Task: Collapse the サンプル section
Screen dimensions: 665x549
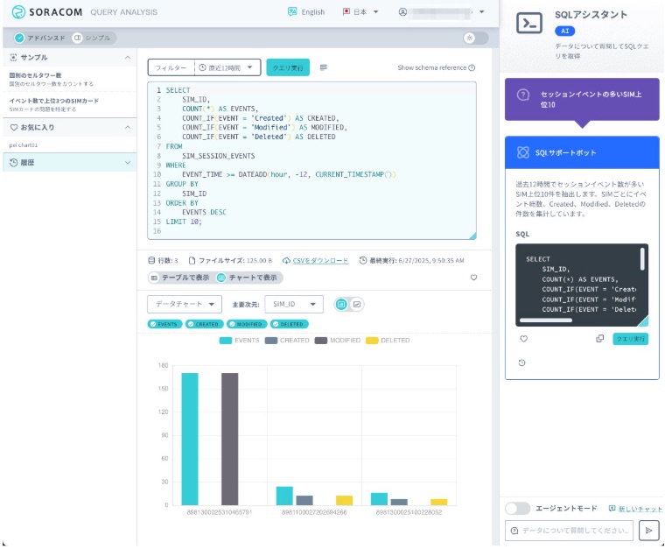Action: (x=128, y=57)
